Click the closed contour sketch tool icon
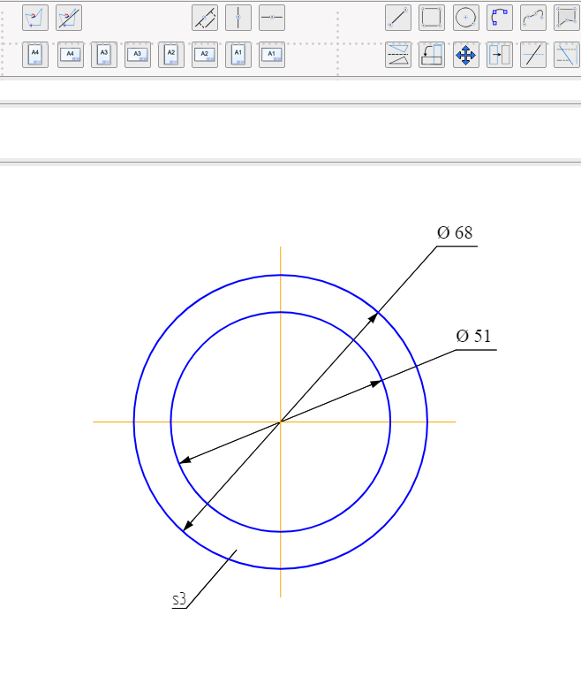The height and width of the screenshot is (684, 581). [35, 18]
